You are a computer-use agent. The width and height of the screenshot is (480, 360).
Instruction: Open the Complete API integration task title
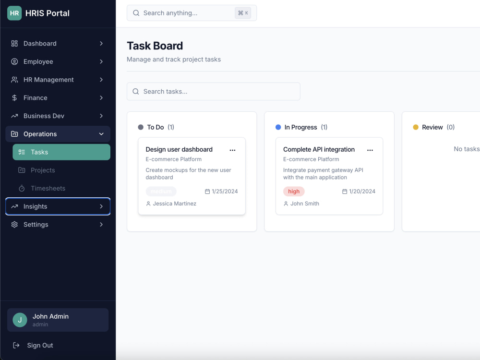(x=319, y=149)
